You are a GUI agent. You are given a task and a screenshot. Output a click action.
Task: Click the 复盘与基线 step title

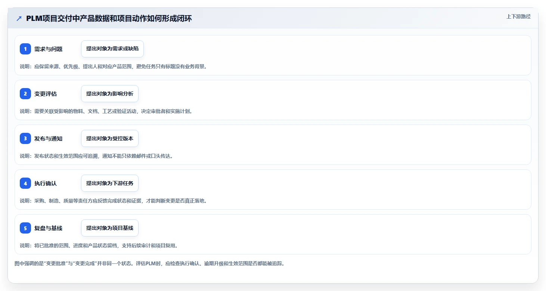48,228
